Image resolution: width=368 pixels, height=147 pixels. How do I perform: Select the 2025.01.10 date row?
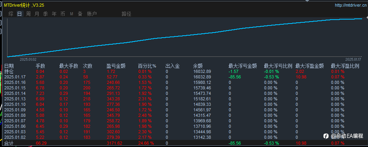pyautogui.click(x=15, y=104)
